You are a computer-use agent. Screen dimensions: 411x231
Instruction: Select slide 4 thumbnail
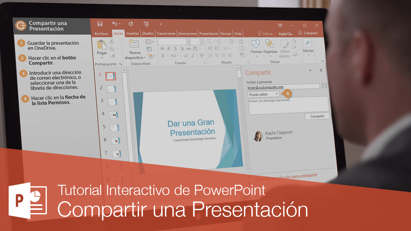tap(114, 115)
